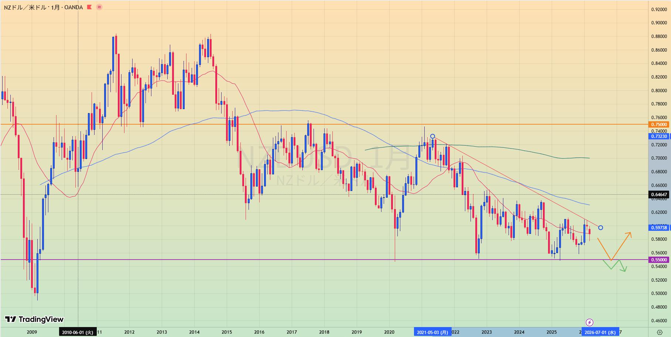The image size is (671, 337).
Task: Click the pink approximate-sign indicator icon
Action: pos(99,7)
